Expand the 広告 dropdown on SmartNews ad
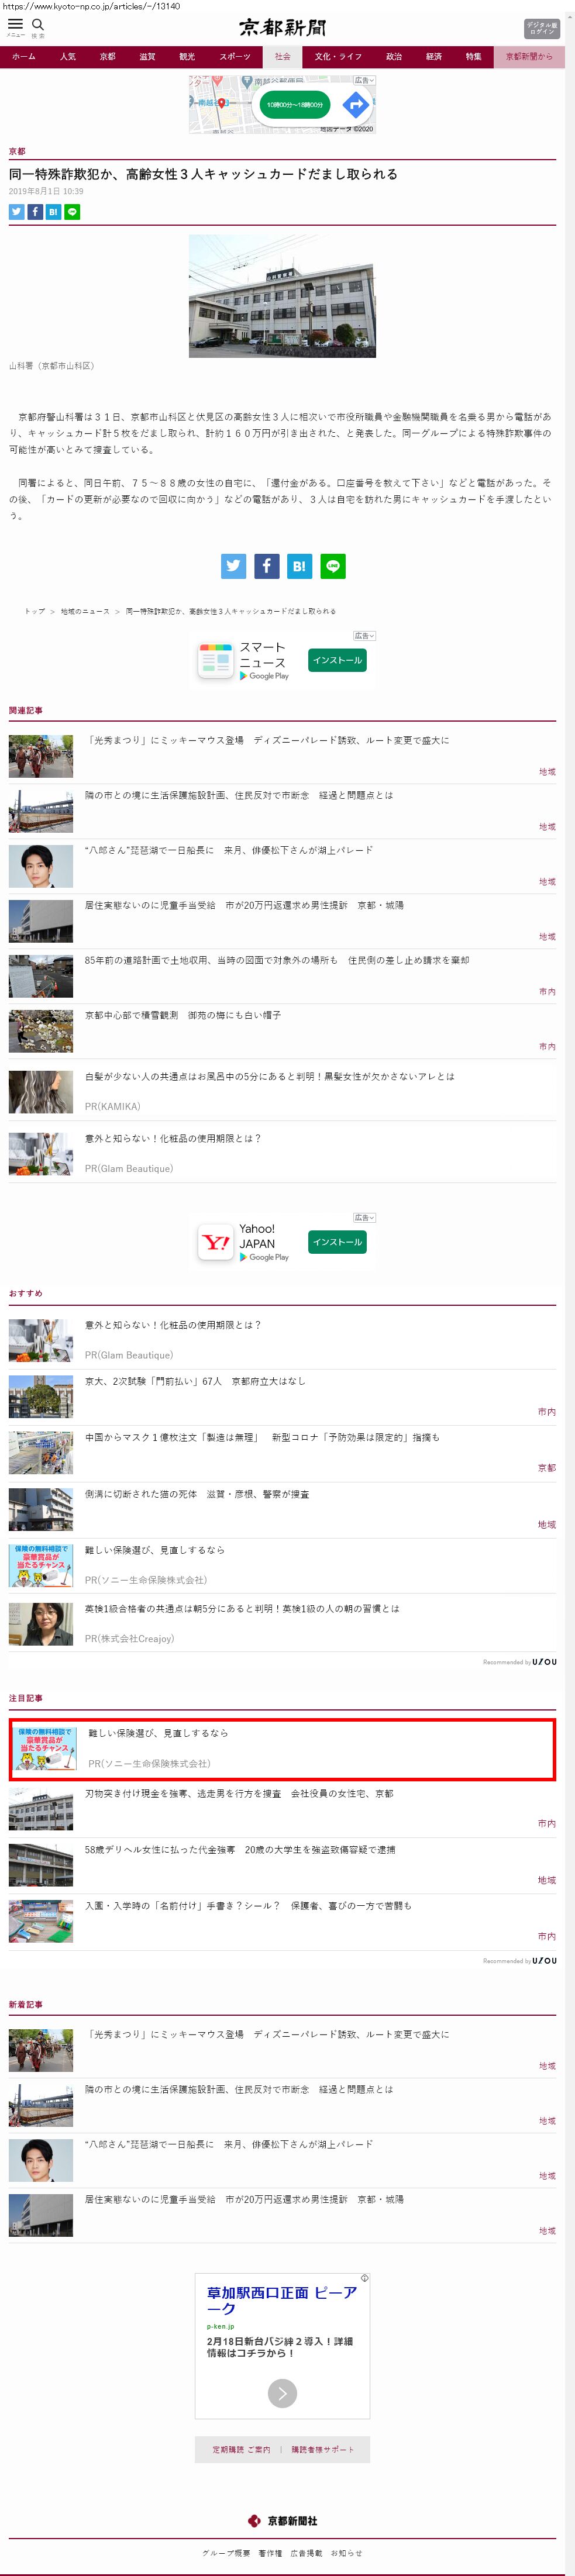Screen dimensions: 575x2576 tap(364, 636)
